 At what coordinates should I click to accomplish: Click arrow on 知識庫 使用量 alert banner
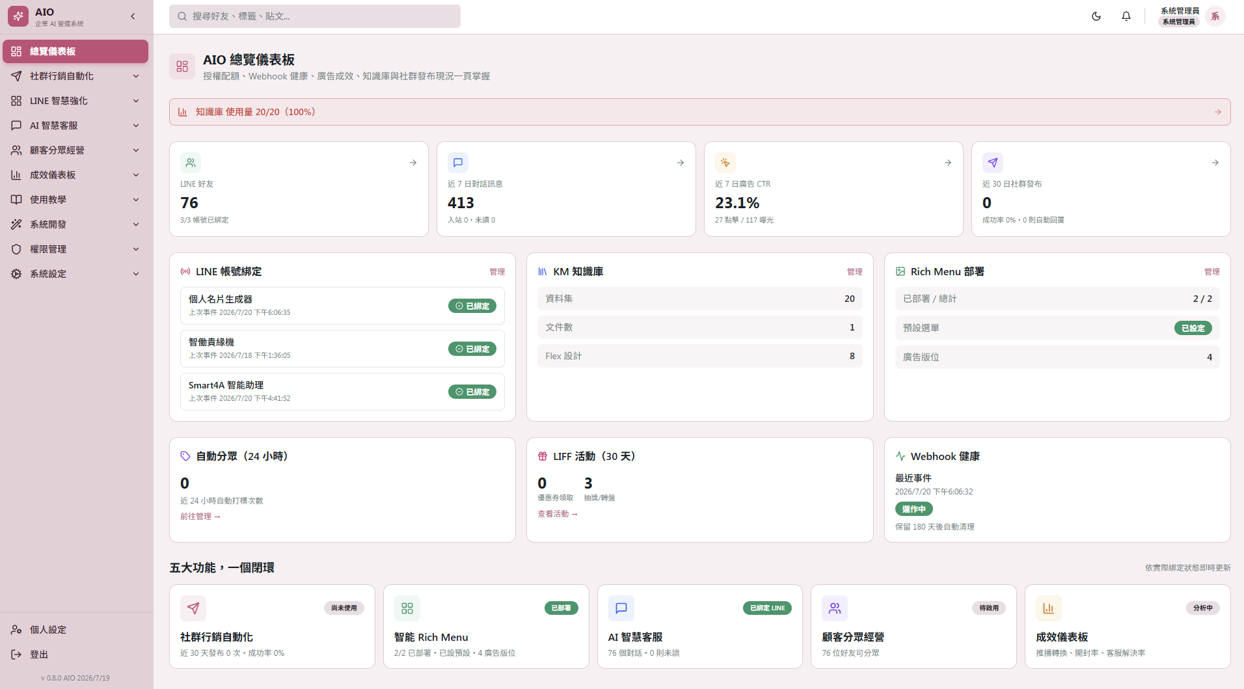[x=1218, y=112]
